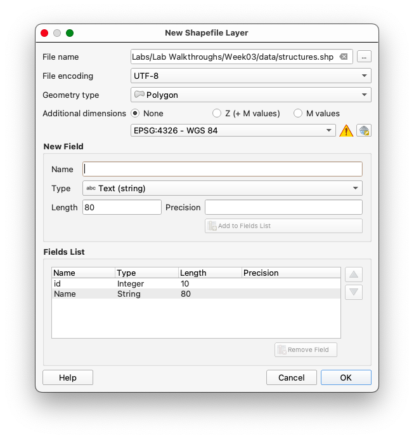This screenshot has height=439, width=414.
Task: Click the browse file ellipsis button
Action: tap(364, 57)
